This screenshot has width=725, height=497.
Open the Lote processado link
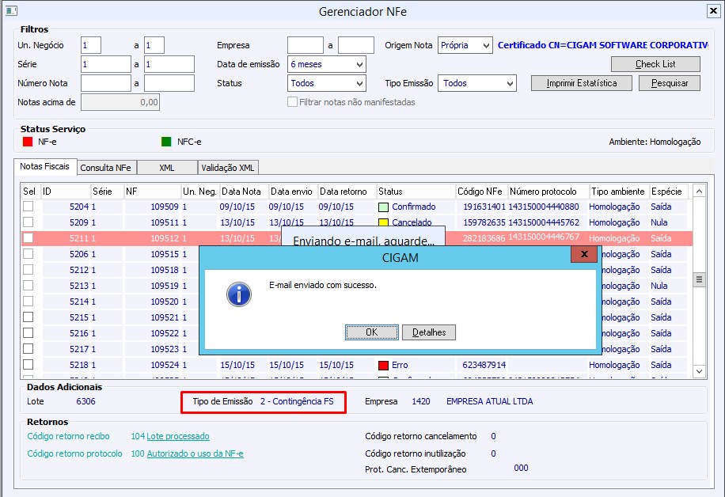(178, 436)
